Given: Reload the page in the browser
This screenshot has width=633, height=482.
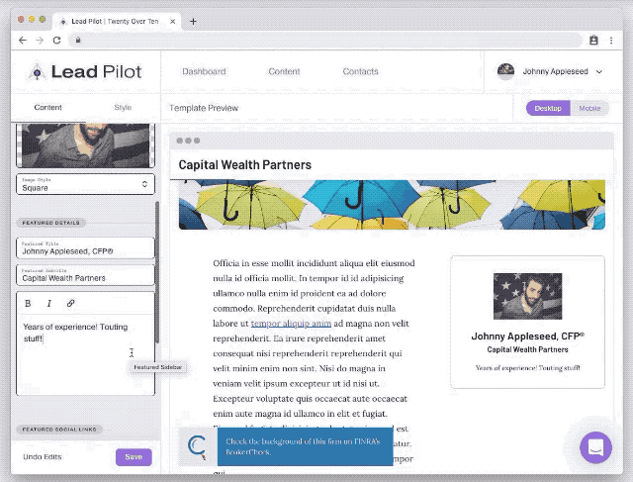Looking at the screenshot, I should click(57, 40).
